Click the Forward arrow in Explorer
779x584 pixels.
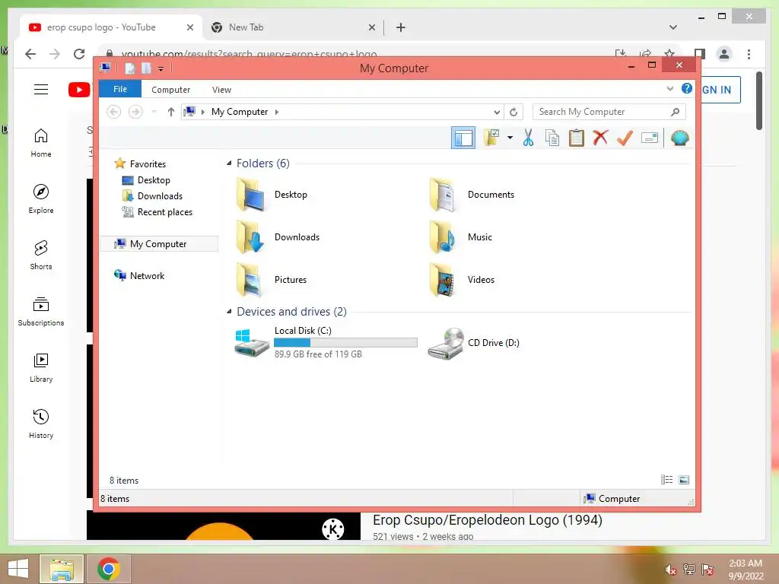(135, 112)
